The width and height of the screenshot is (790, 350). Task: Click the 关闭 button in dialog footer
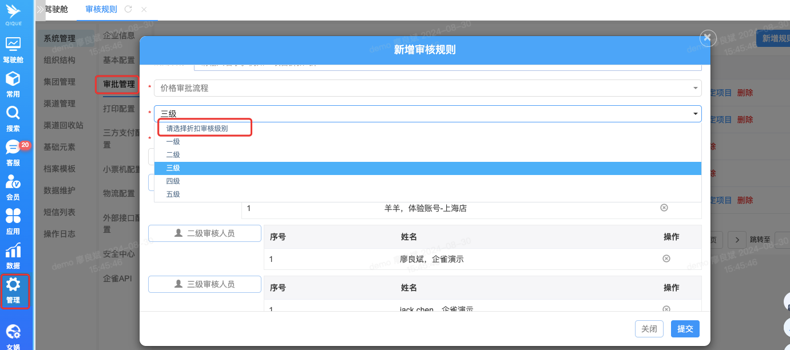649,329
